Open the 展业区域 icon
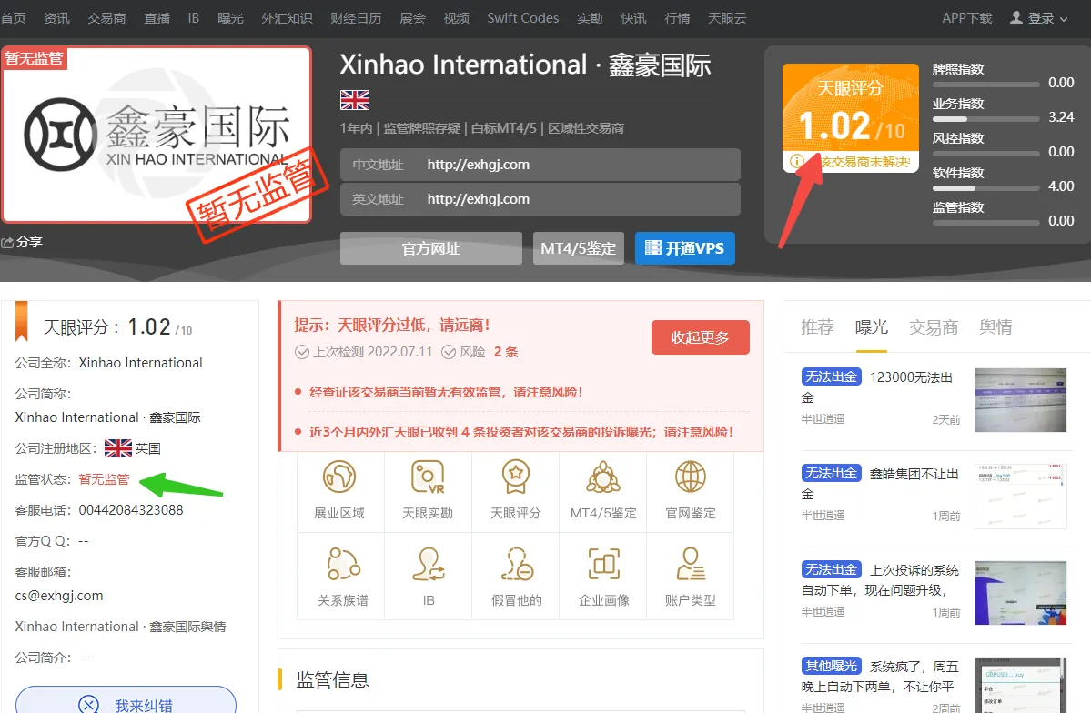 click(339, 477)
